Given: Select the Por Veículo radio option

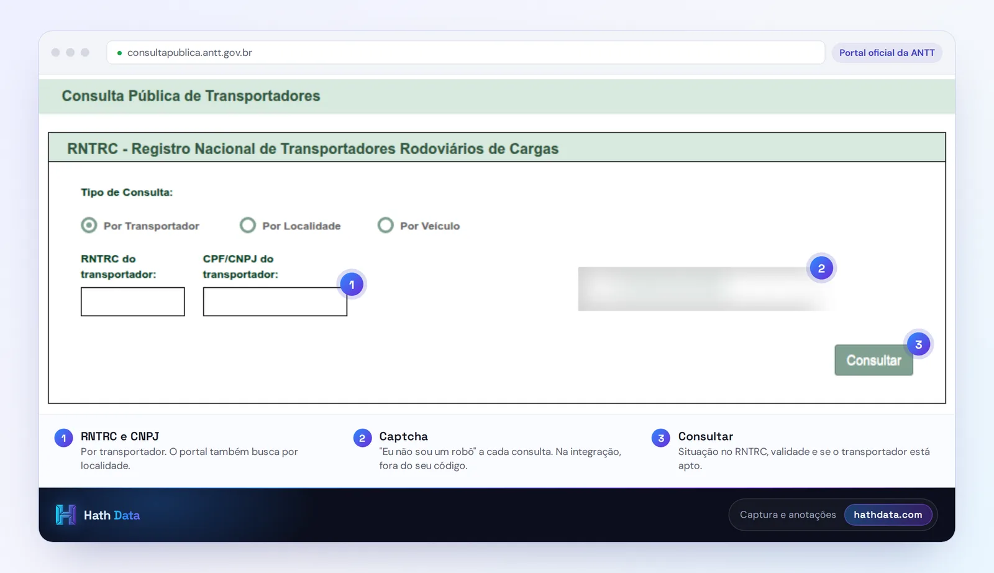Looking at the screenshot, I should [x=386, y=225].
